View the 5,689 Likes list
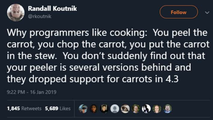Screen dimensions: 213x120 [x=58, y=109]
